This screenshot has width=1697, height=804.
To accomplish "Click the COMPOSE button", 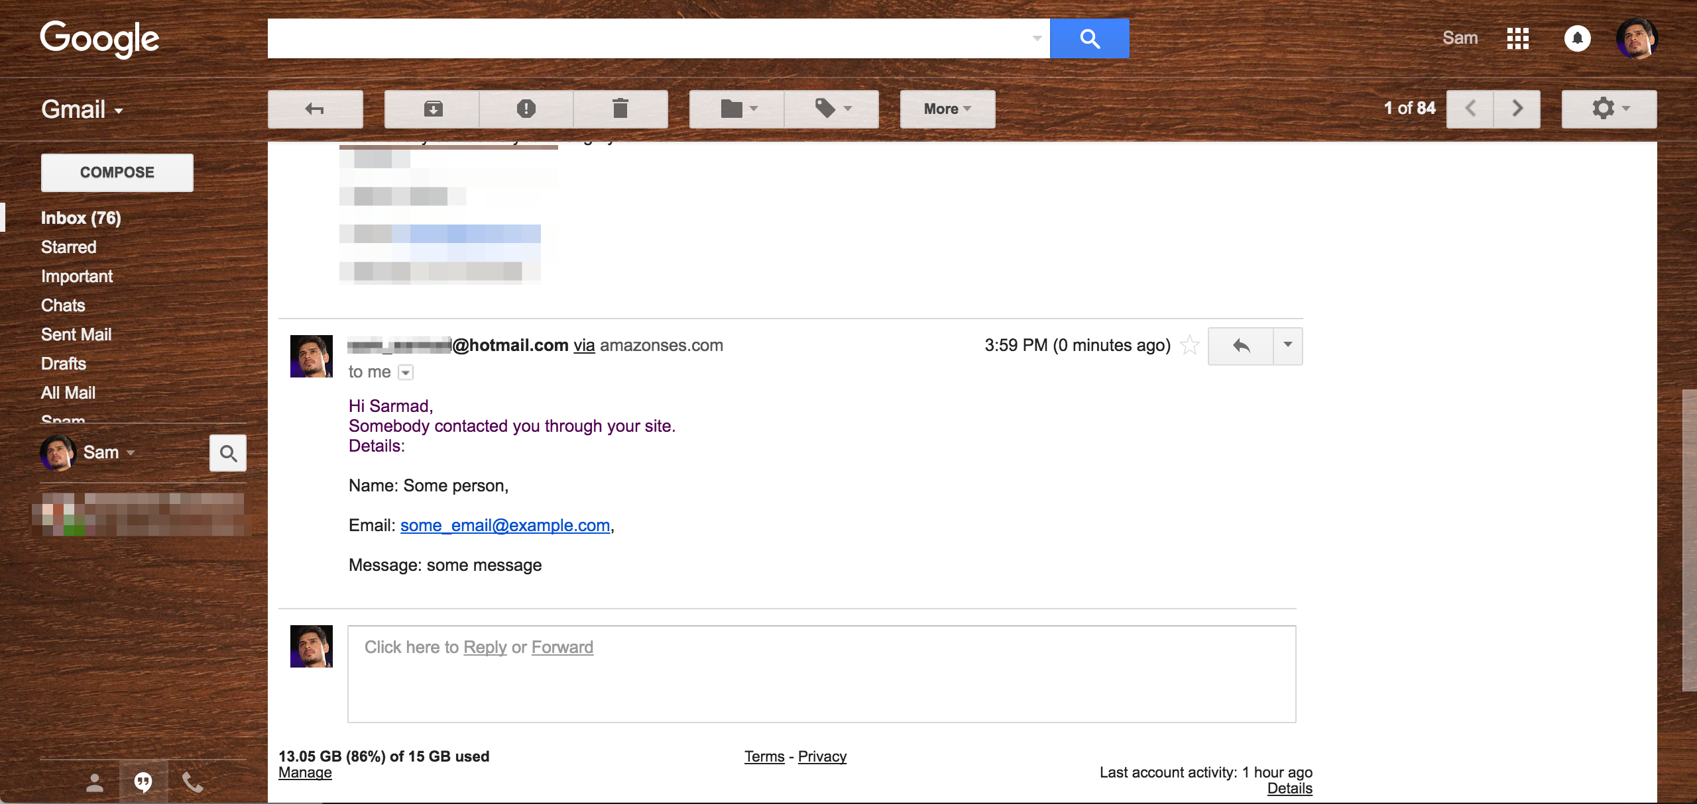I will tap(117, 172).
